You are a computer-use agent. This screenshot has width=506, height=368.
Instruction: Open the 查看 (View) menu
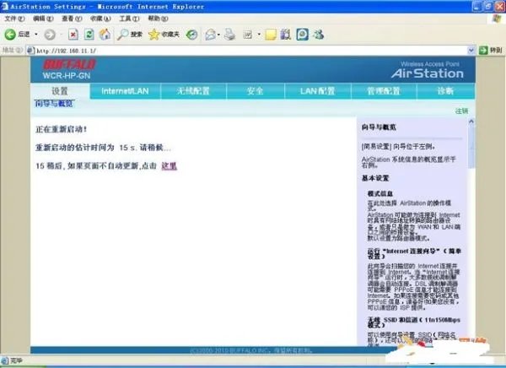coord(72,19)
